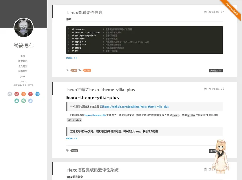242x180 pixels.
Task: Open 动态简历 in sidebar menu
Action: point(23,71)
